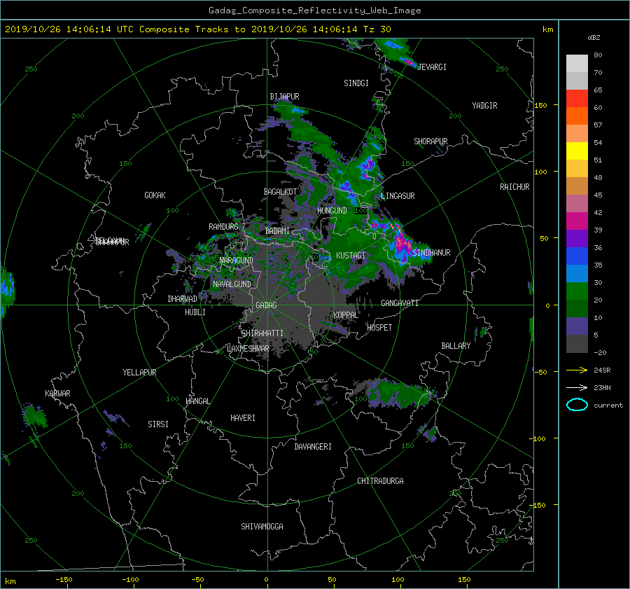
Task: Click the cyan 'current' ellipse in the legend
Action: tap(577, 405)
